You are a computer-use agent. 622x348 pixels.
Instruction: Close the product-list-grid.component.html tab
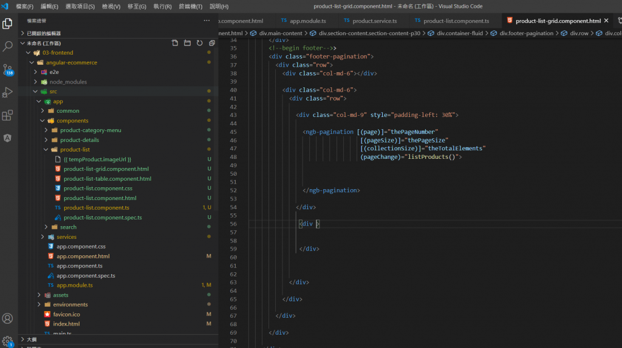606,21
